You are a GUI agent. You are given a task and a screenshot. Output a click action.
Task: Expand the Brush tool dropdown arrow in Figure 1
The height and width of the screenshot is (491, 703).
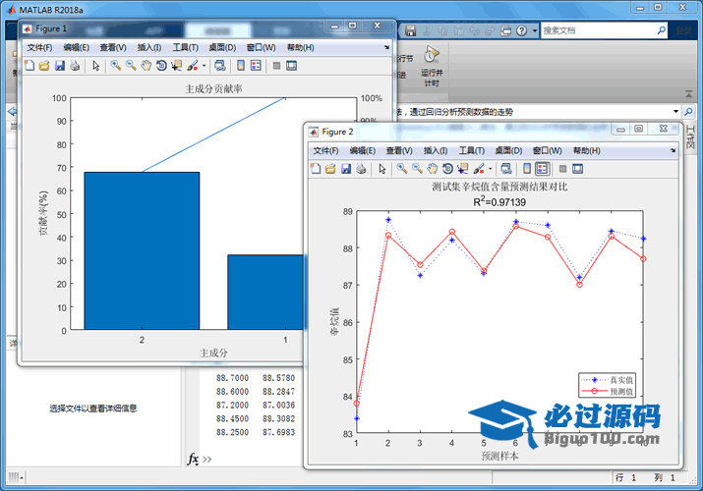click(x=204, y=66)
